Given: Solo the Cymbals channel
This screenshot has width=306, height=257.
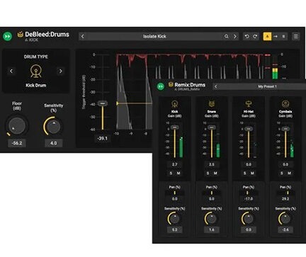Looking at the screenshot, I should (x=282, y=173).
